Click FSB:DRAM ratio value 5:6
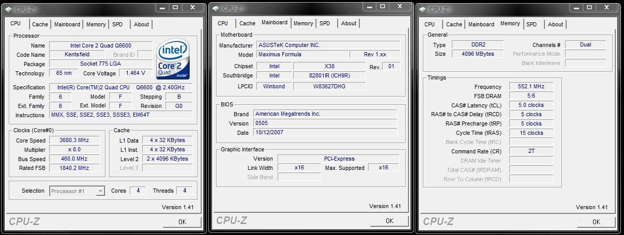 [x=531, y=96]
